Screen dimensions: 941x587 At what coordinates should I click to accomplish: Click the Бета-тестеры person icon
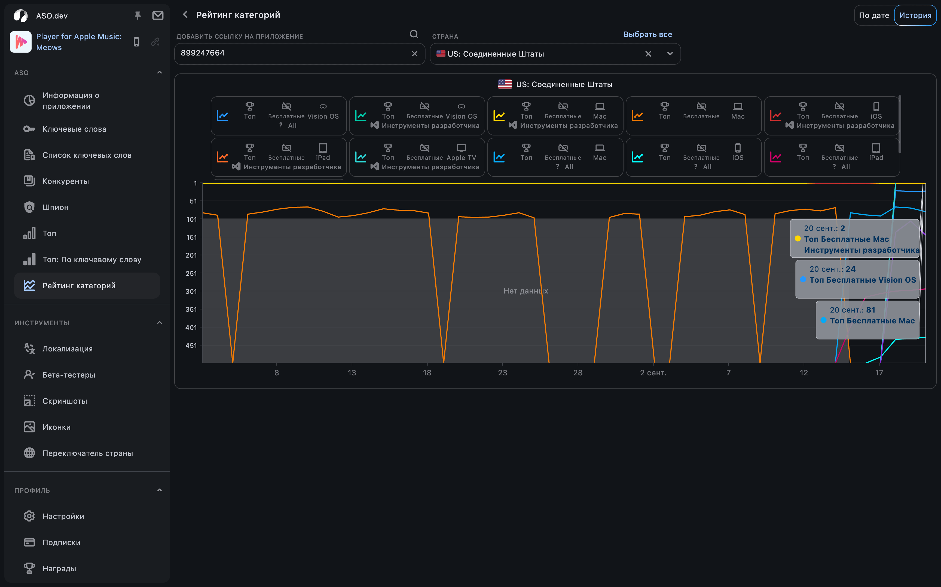[x=29, y=375]
